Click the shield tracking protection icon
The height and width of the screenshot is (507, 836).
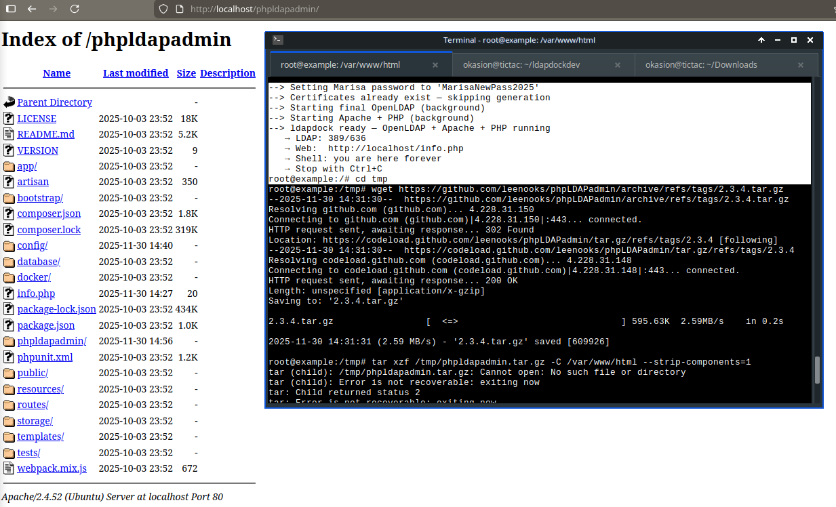[x=162, y=9]
